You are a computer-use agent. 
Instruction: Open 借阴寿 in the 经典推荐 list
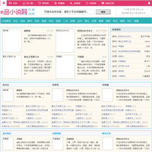coord(121,71)
